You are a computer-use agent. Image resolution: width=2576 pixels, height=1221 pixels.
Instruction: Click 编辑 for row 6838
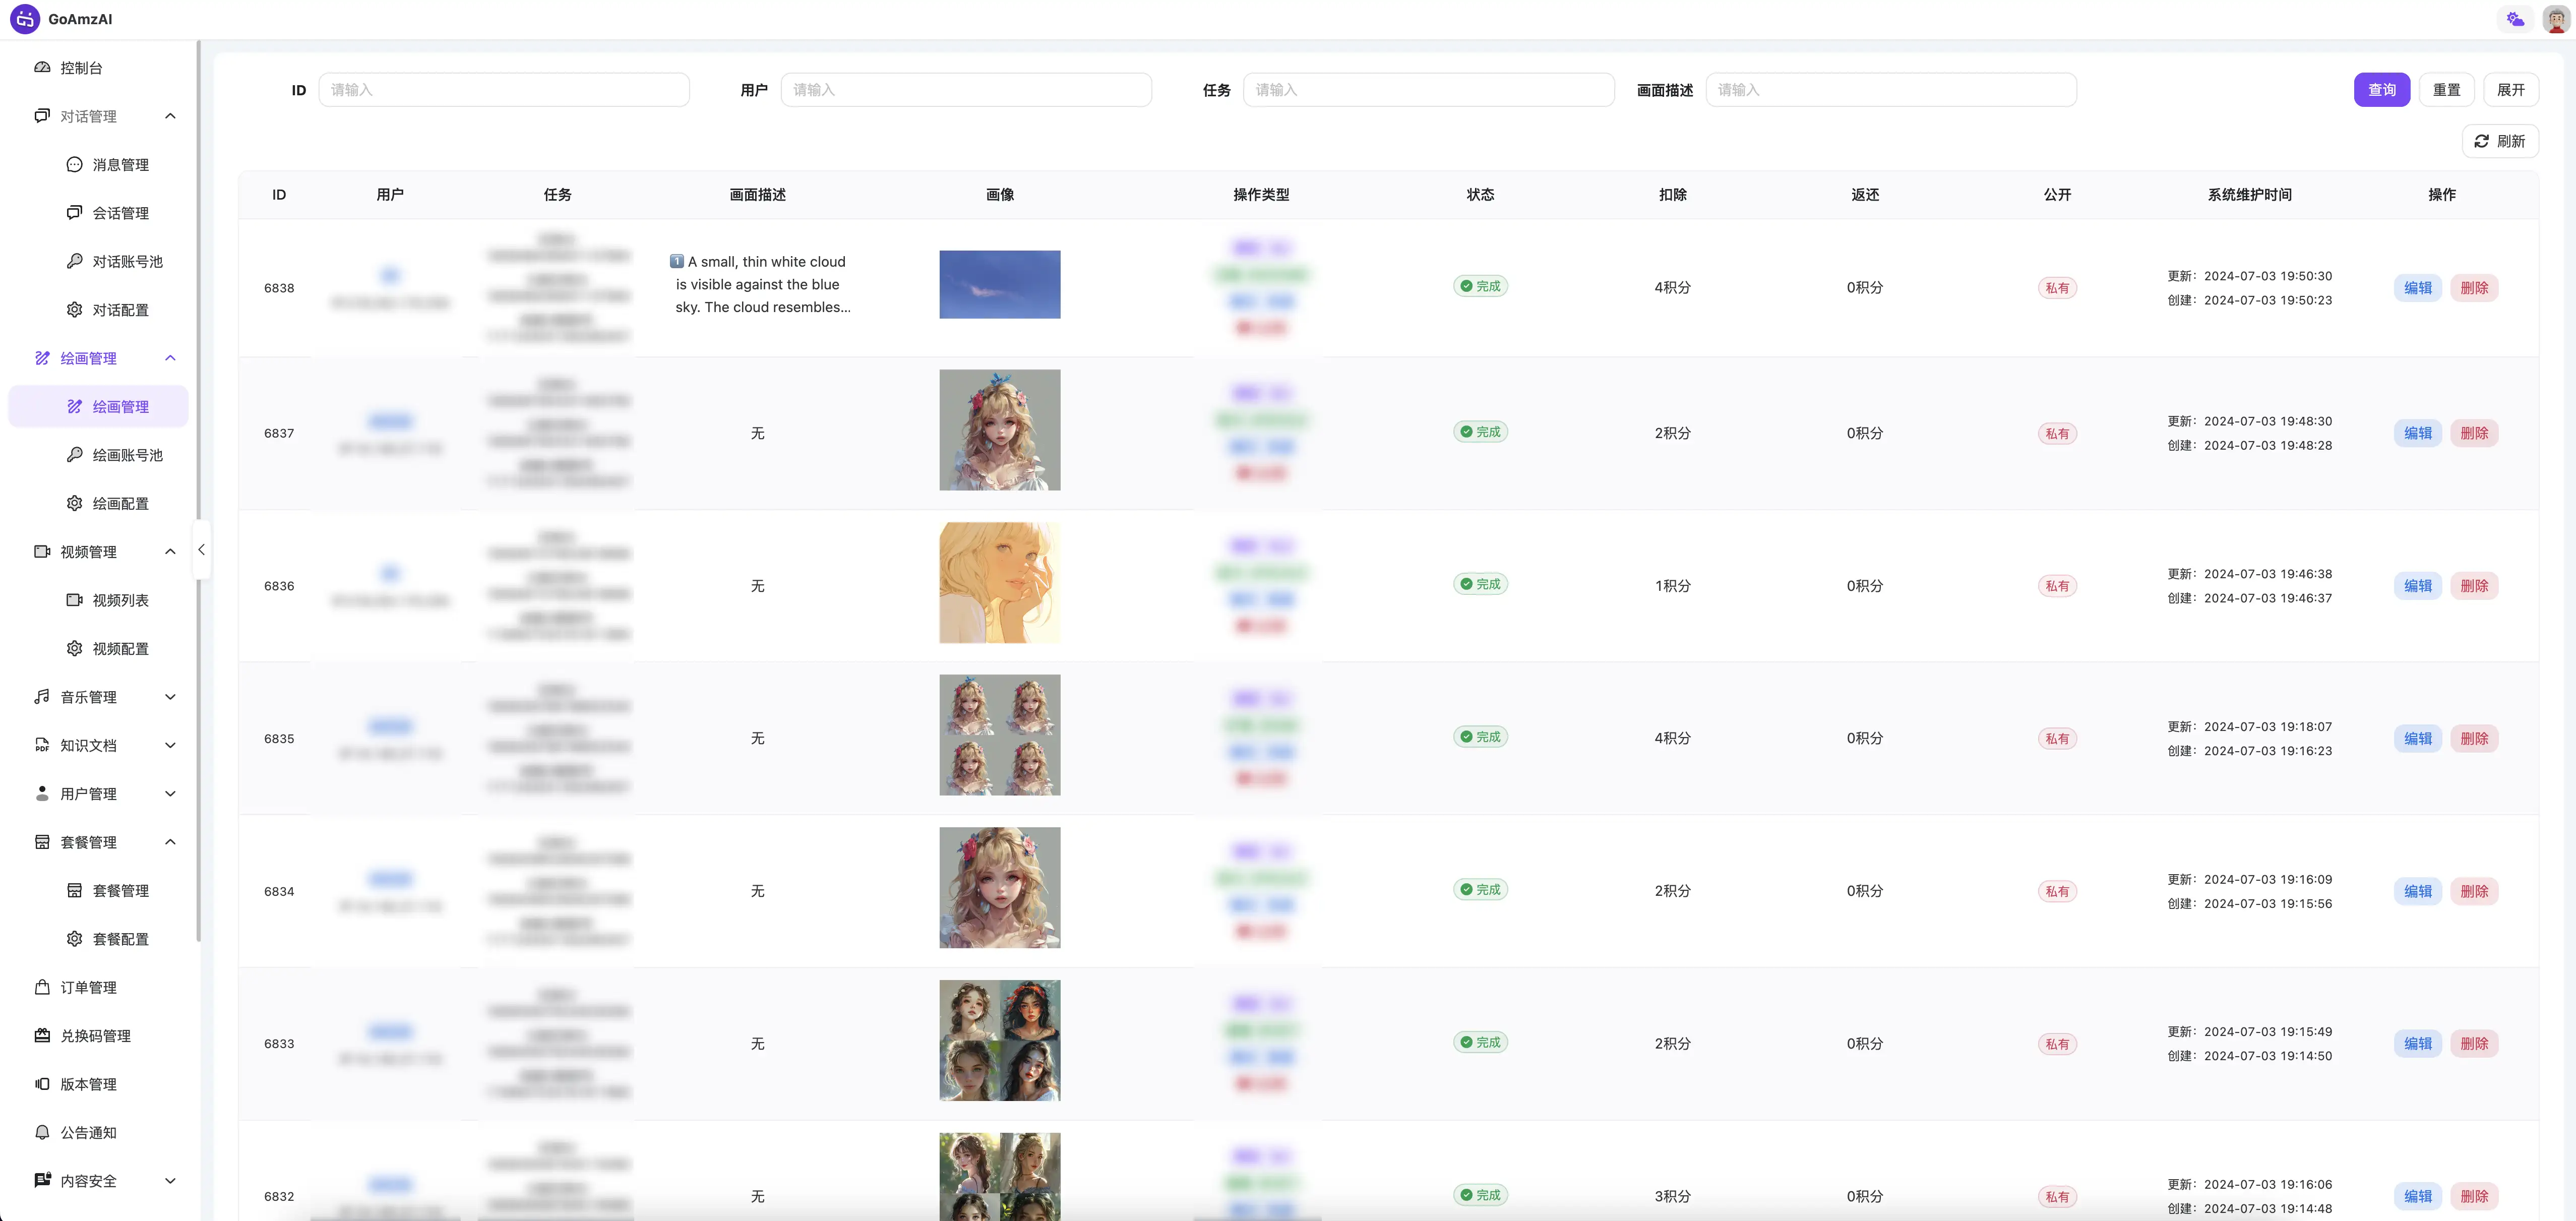pos(2418,288)
